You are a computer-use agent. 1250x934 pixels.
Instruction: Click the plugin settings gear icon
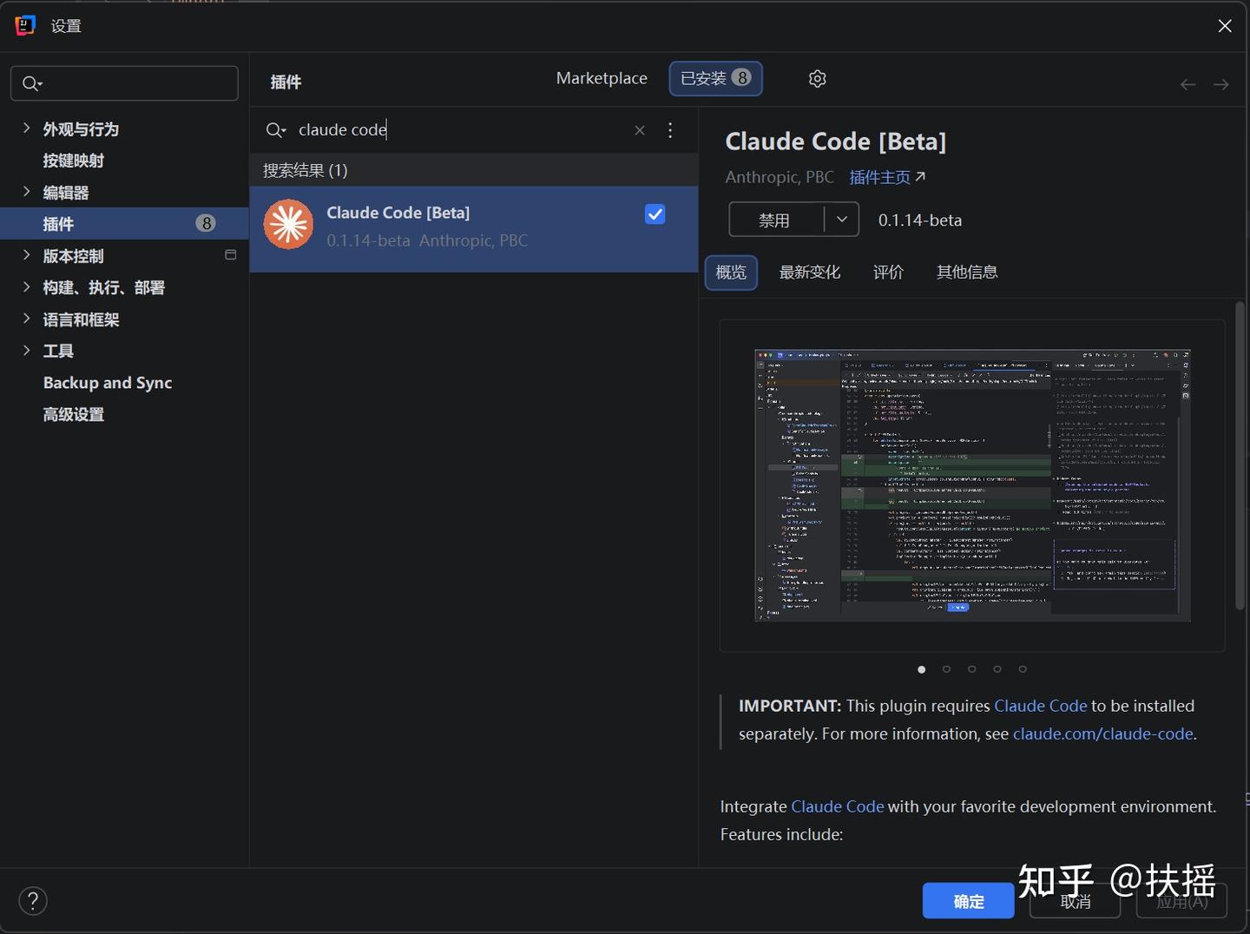tap(817, 79)
